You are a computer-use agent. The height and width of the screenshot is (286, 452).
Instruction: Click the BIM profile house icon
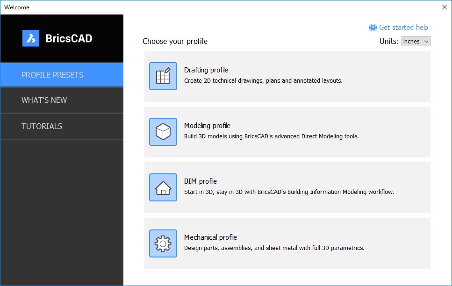coord(163,187)
